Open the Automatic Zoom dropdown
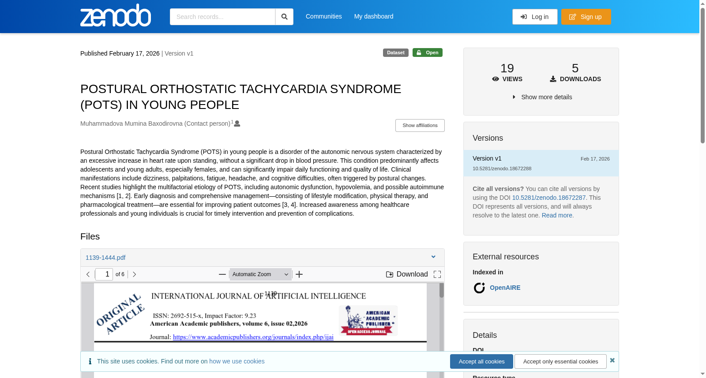This screenshot has width=706, height=378. [x=260, y=274]
